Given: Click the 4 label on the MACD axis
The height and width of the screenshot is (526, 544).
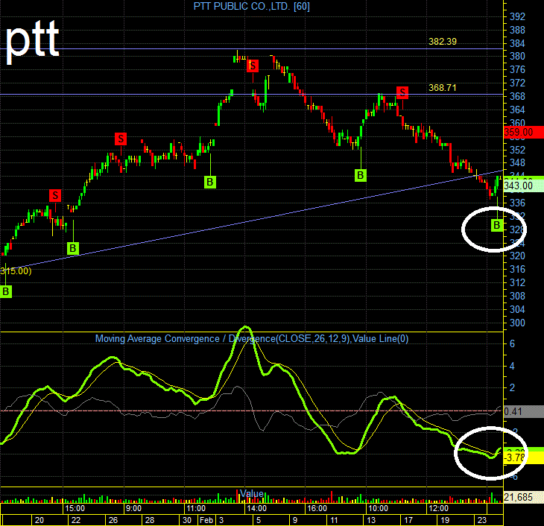Looking at the screenshot, I should pyautogui.click(x=513, y=366).
